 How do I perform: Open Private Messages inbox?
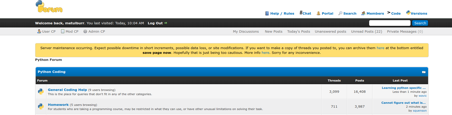(x=405, y=31)
